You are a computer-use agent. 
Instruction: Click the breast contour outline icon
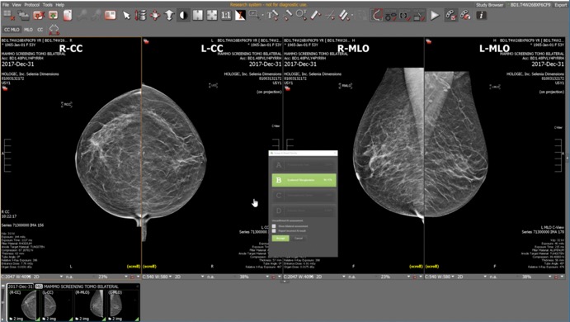377,16
